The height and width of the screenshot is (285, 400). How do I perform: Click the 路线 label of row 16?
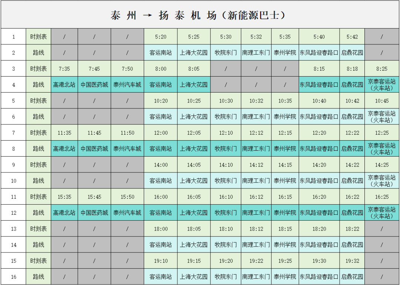[38, 276]
